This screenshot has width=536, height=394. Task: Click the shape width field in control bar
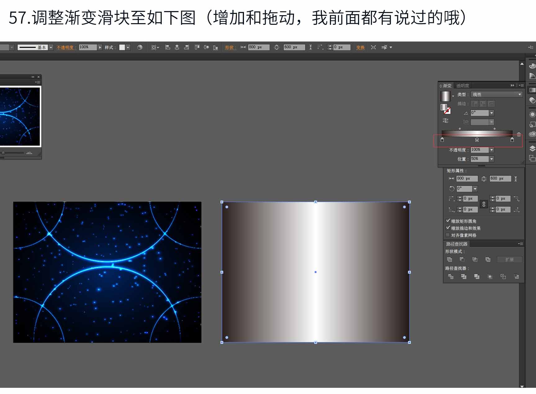259,47
